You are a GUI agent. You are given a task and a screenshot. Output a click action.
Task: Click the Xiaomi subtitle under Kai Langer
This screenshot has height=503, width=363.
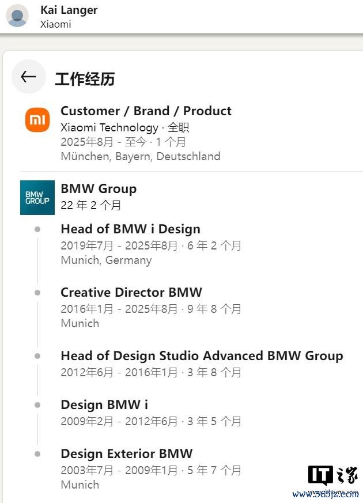[56, 24]
